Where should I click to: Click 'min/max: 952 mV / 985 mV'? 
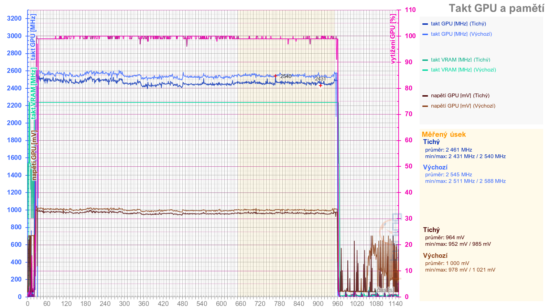[x=458, y=244]
